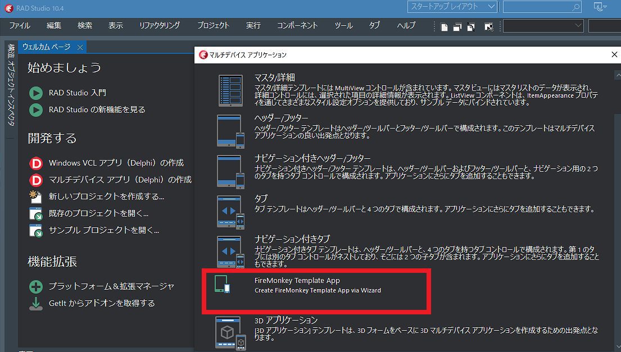Click the desktop layout icon at top right
The width and height of the screenshot is (621, 352).
click(600, 7)
